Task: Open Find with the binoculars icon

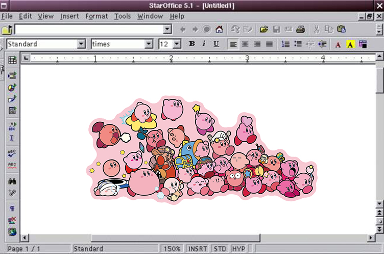Action: tap(12, 181)
